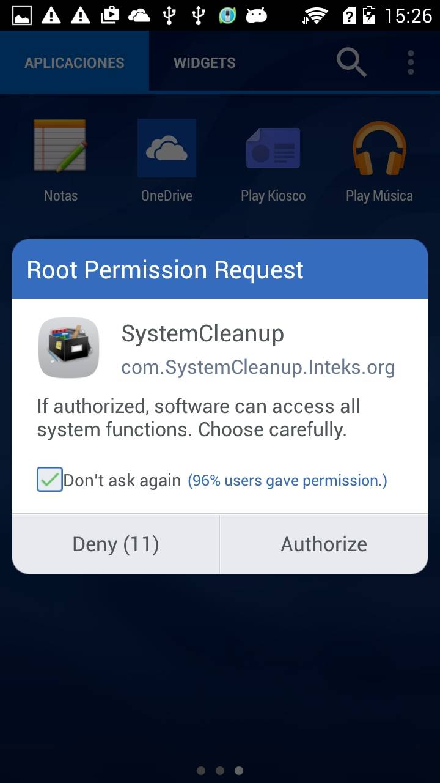Authorize root access for SystemCleanup

(324, 544)
